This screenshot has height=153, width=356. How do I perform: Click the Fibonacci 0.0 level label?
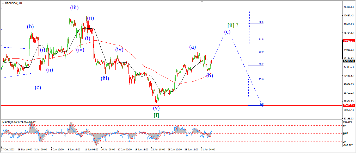[262, 104]
